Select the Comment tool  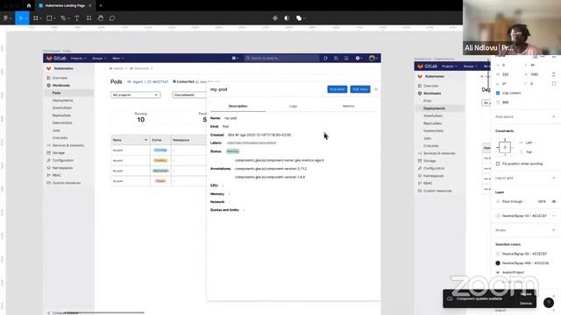tap(112, 17)
